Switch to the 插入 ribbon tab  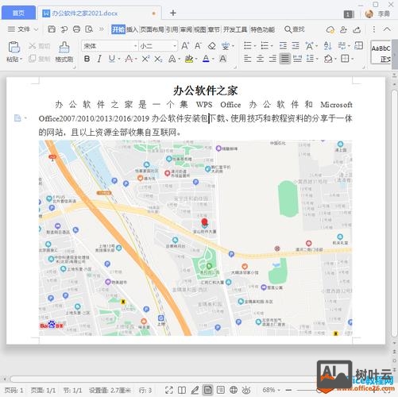coord(132,29)
